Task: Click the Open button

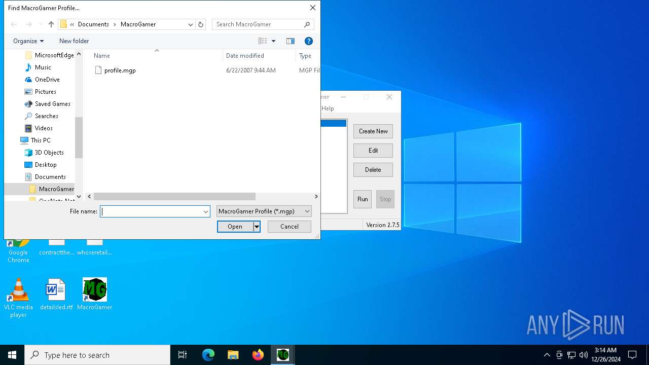Action: tap(235, 227)
